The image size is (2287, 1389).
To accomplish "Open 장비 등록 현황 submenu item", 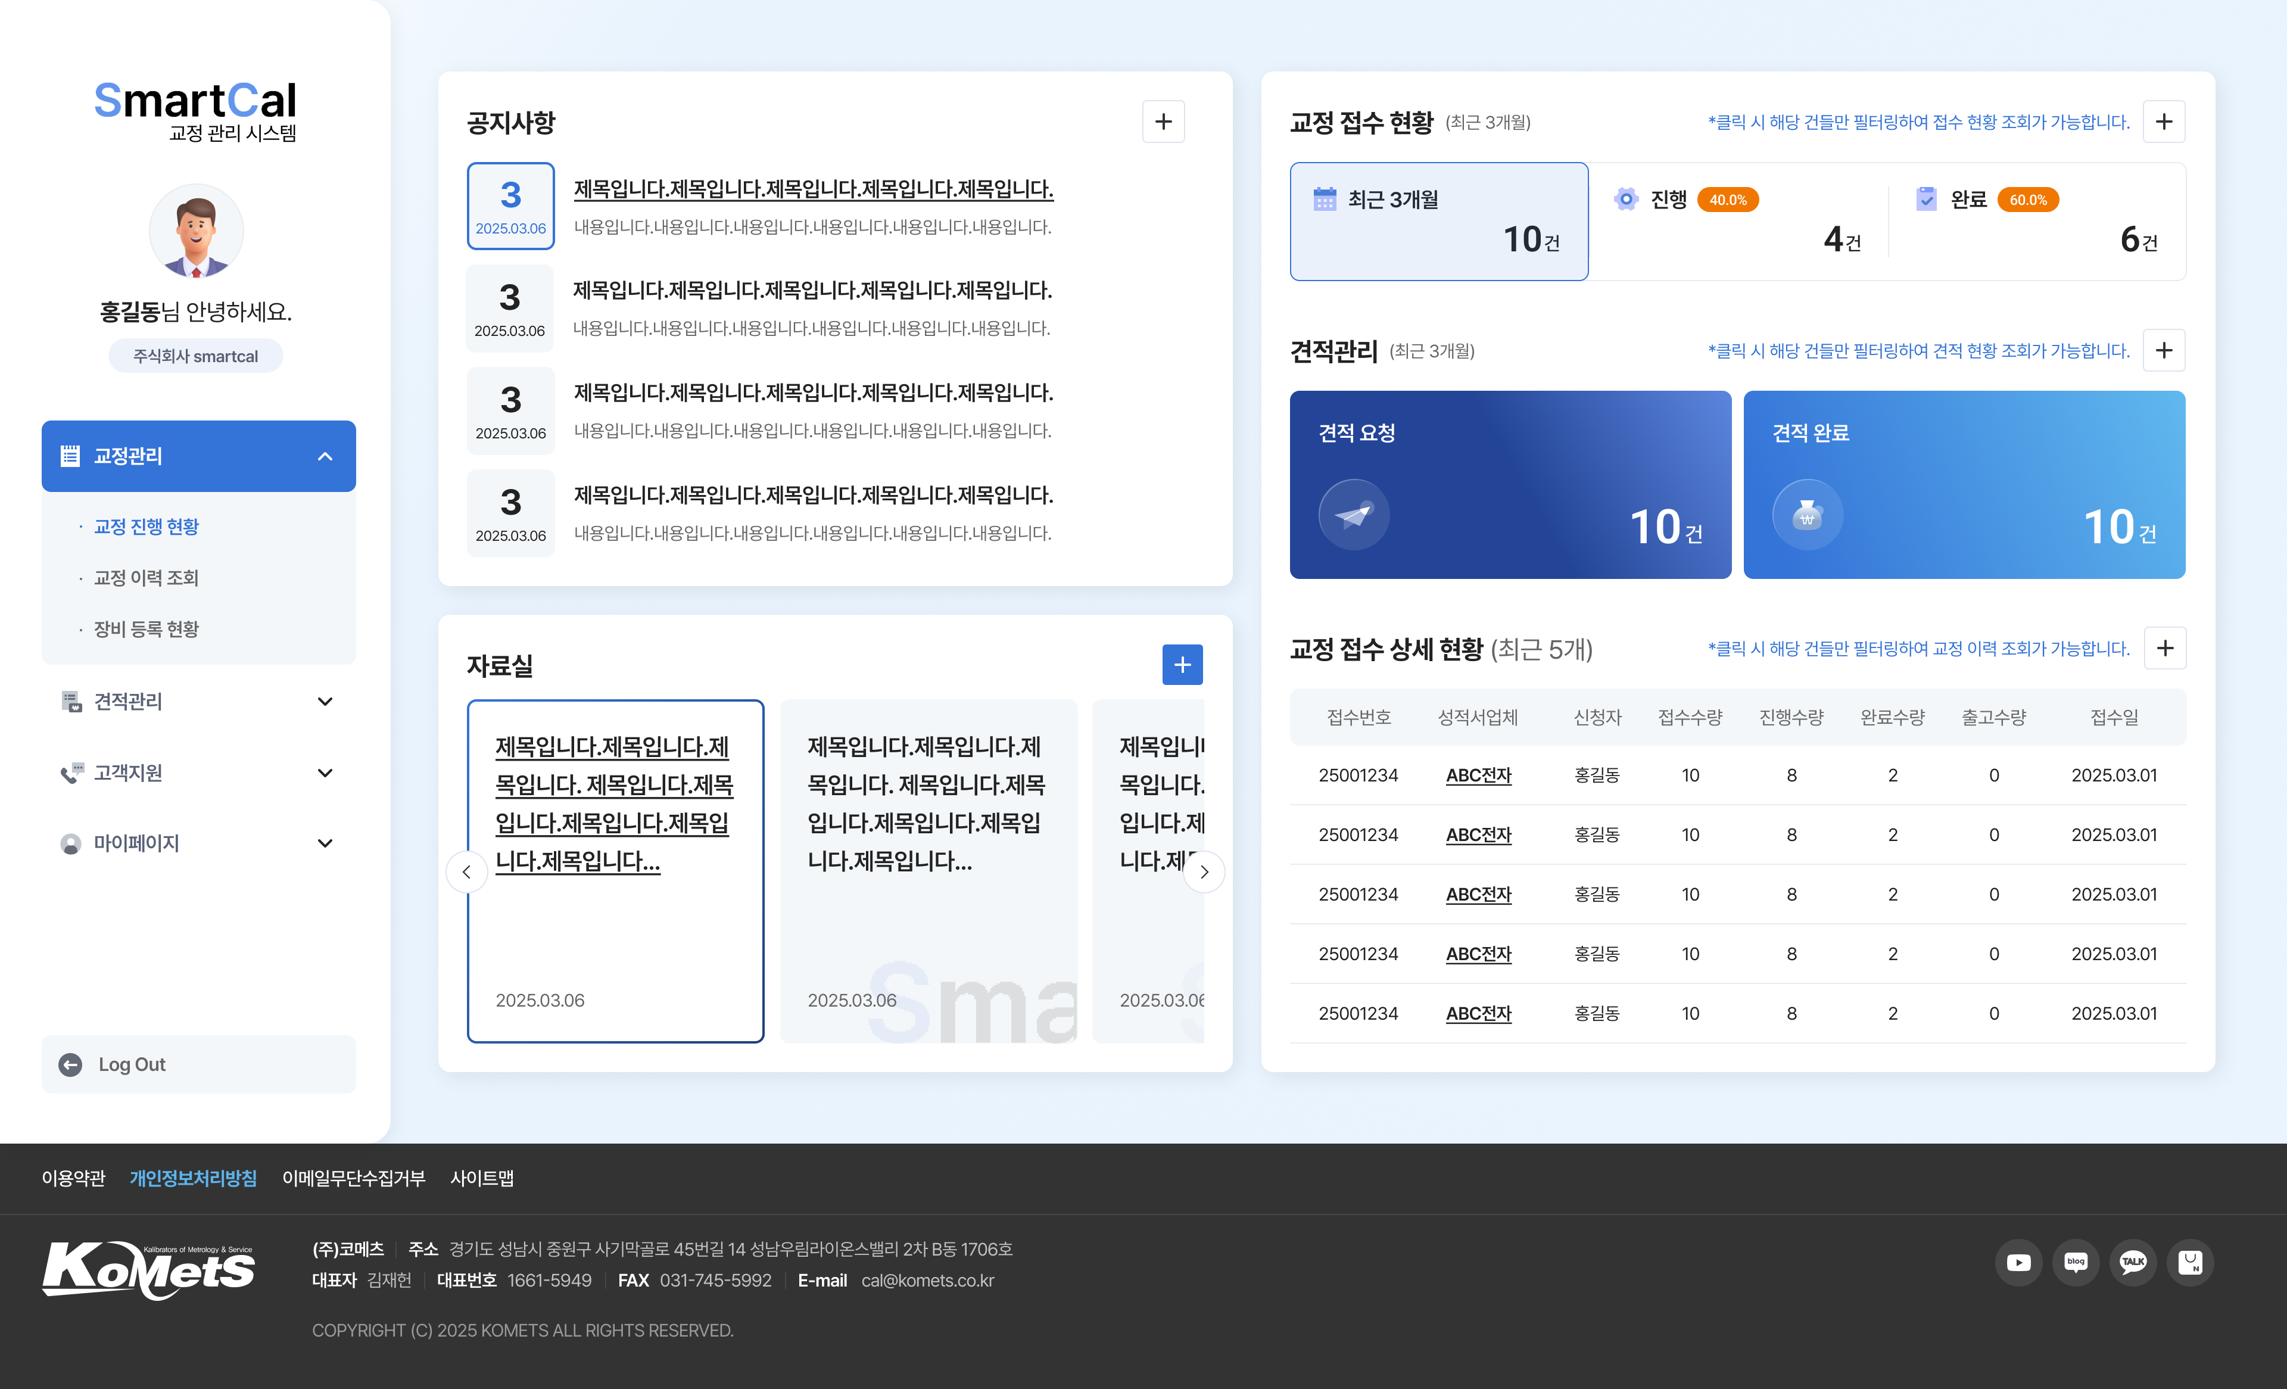I will pyautogui.click(x=147, y=628).
